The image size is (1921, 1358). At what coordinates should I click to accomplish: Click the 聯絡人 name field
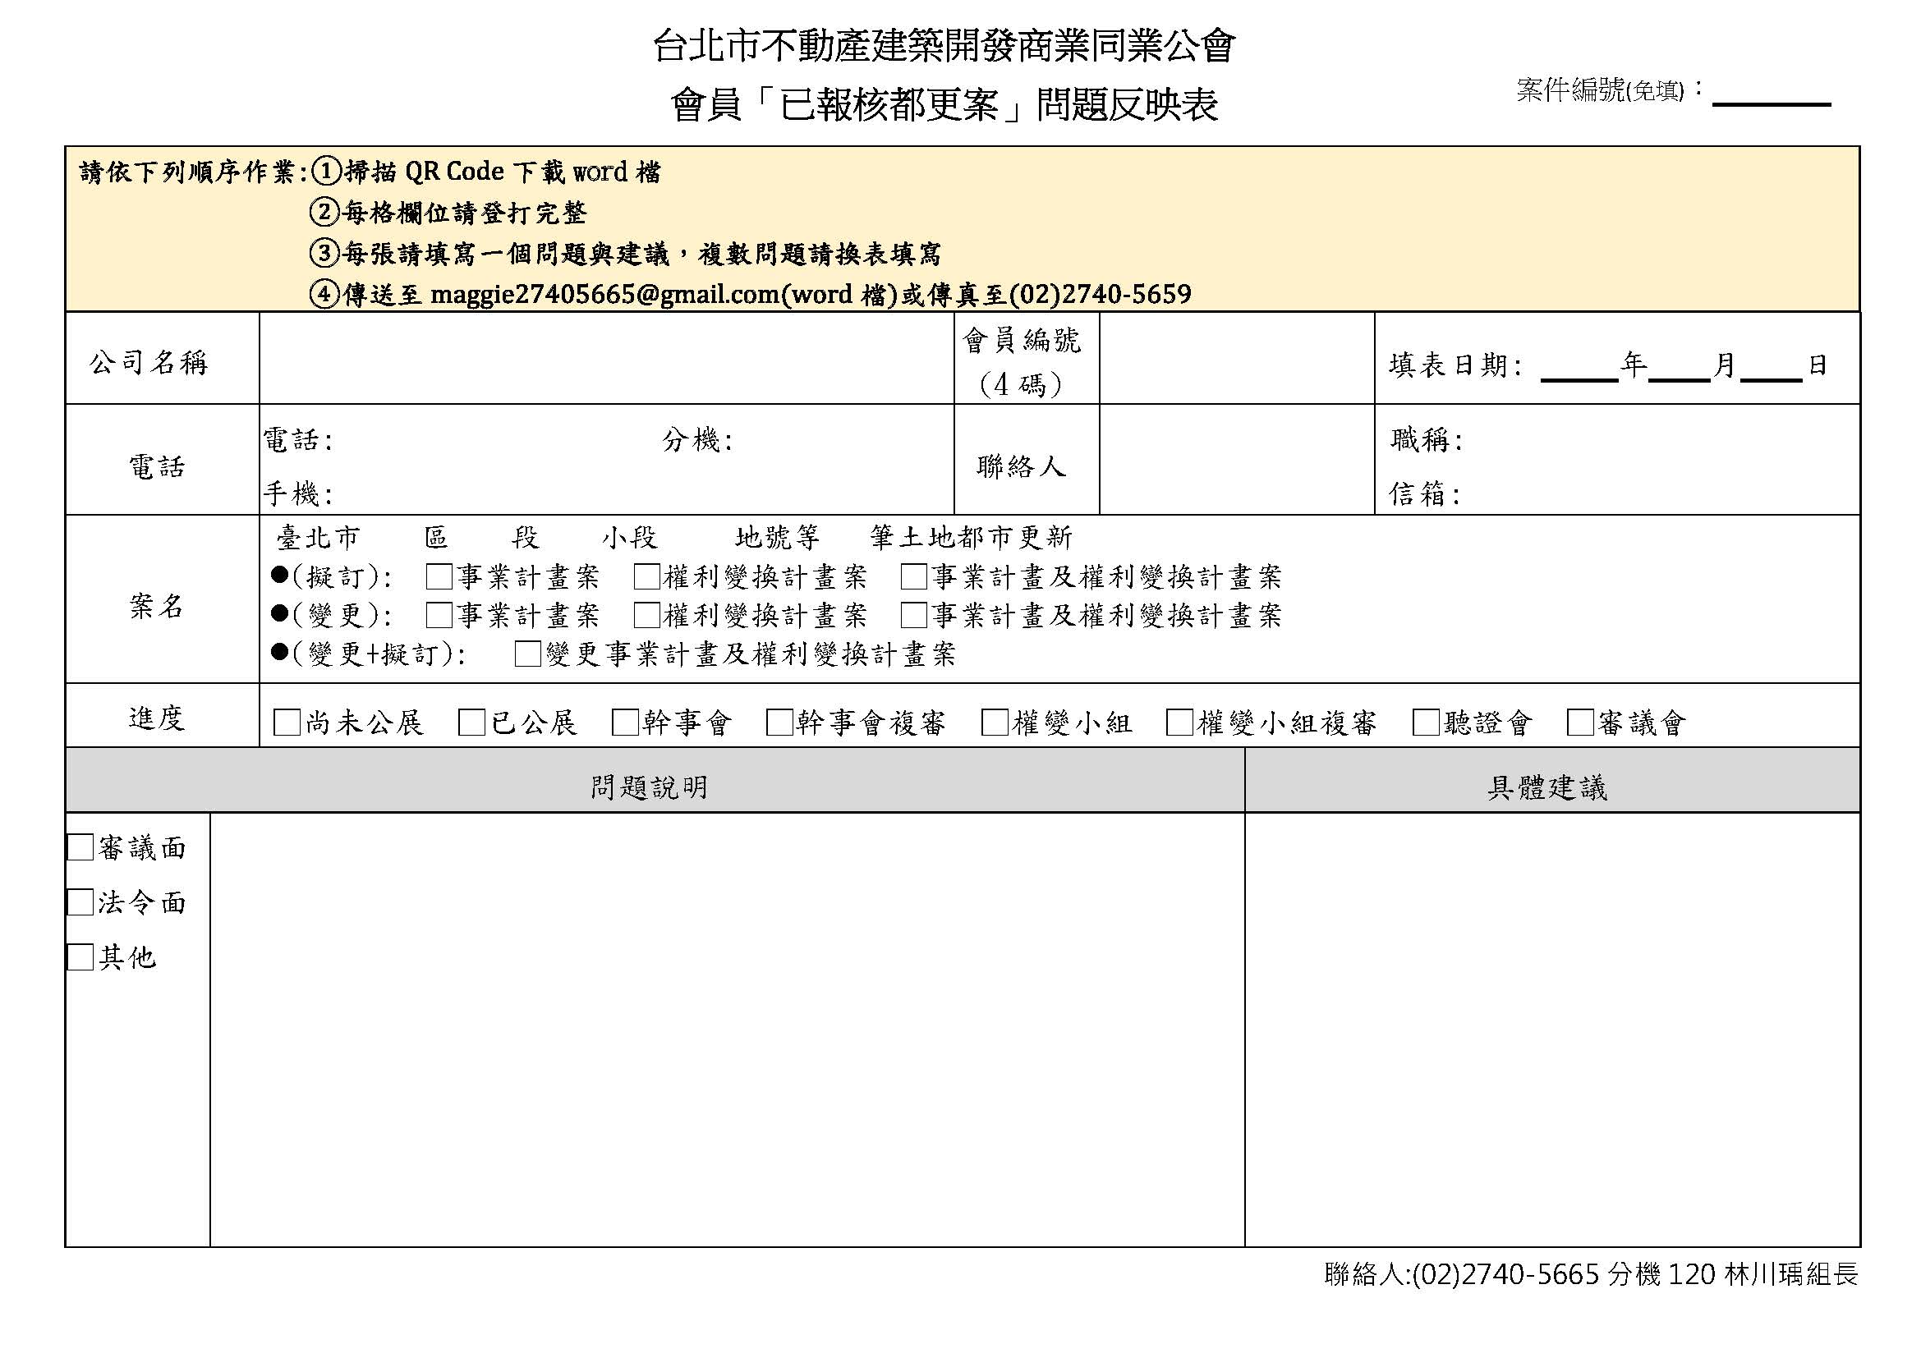click(1236, 460)
